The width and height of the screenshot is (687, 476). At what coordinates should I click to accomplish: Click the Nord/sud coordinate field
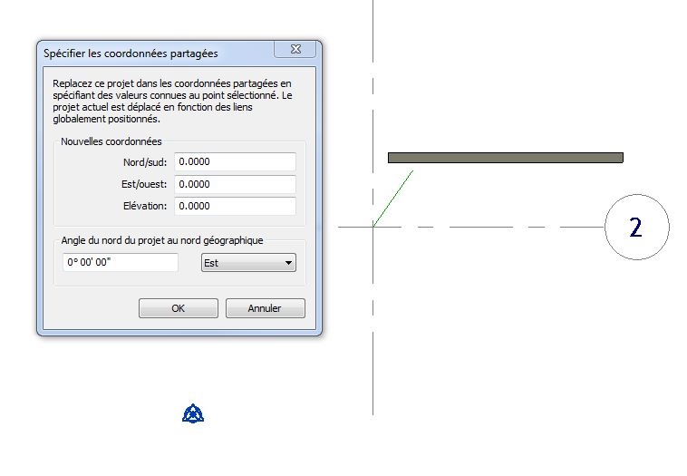pos(235,161)
